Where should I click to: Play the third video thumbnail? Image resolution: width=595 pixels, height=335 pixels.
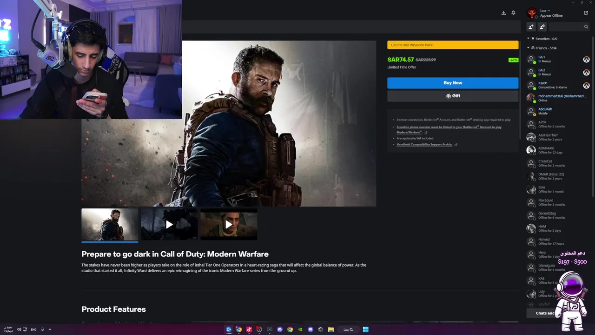point(229,224)
